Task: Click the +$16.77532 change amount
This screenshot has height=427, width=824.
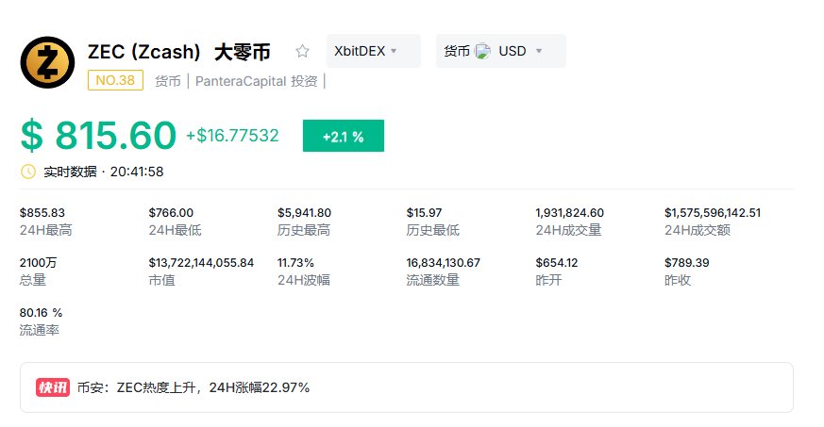Action: 232,136
